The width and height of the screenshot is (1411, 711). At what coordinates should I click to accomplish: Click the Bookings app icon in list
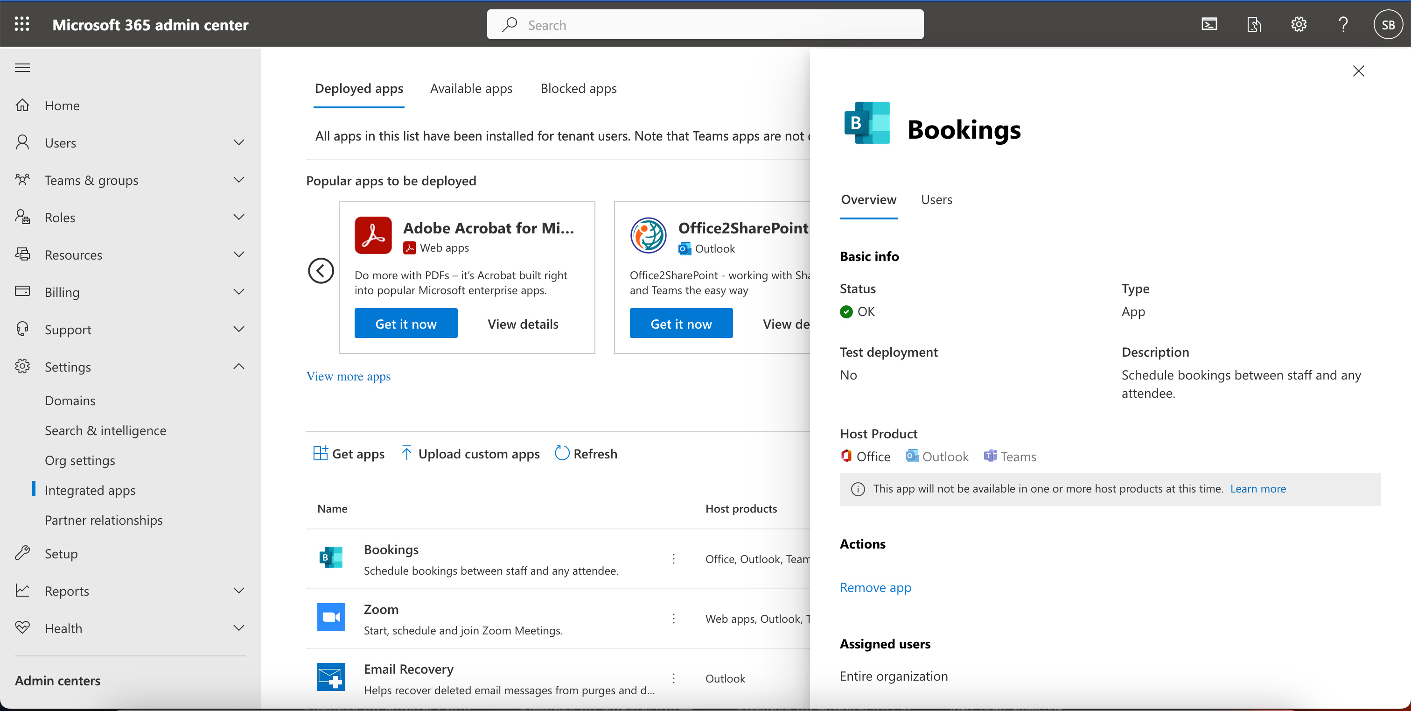(331, 558)
